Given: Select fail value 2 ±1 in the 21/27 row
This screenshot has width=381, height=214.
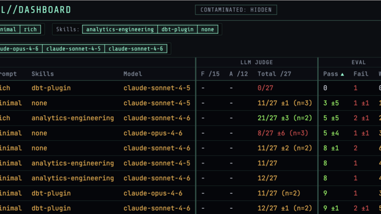Looking at the screenshot, I should pyautogui.click(x=361, y=118).
